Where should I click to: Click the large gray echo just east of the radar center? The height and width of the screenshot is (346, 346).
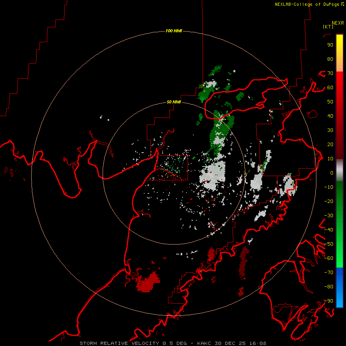tap(213, 175)
